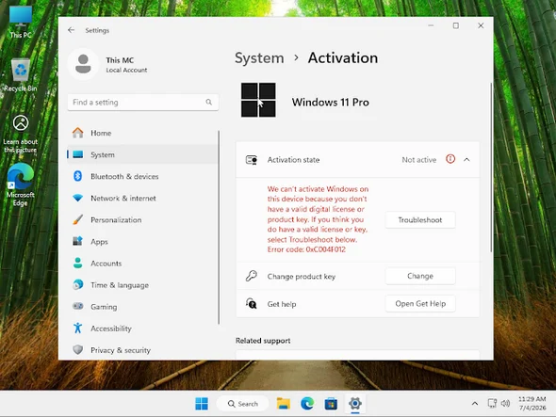Viewport: 556px width, 417px height.
Task: Go back with the Settings back arrow
Action: click(72, 30)
